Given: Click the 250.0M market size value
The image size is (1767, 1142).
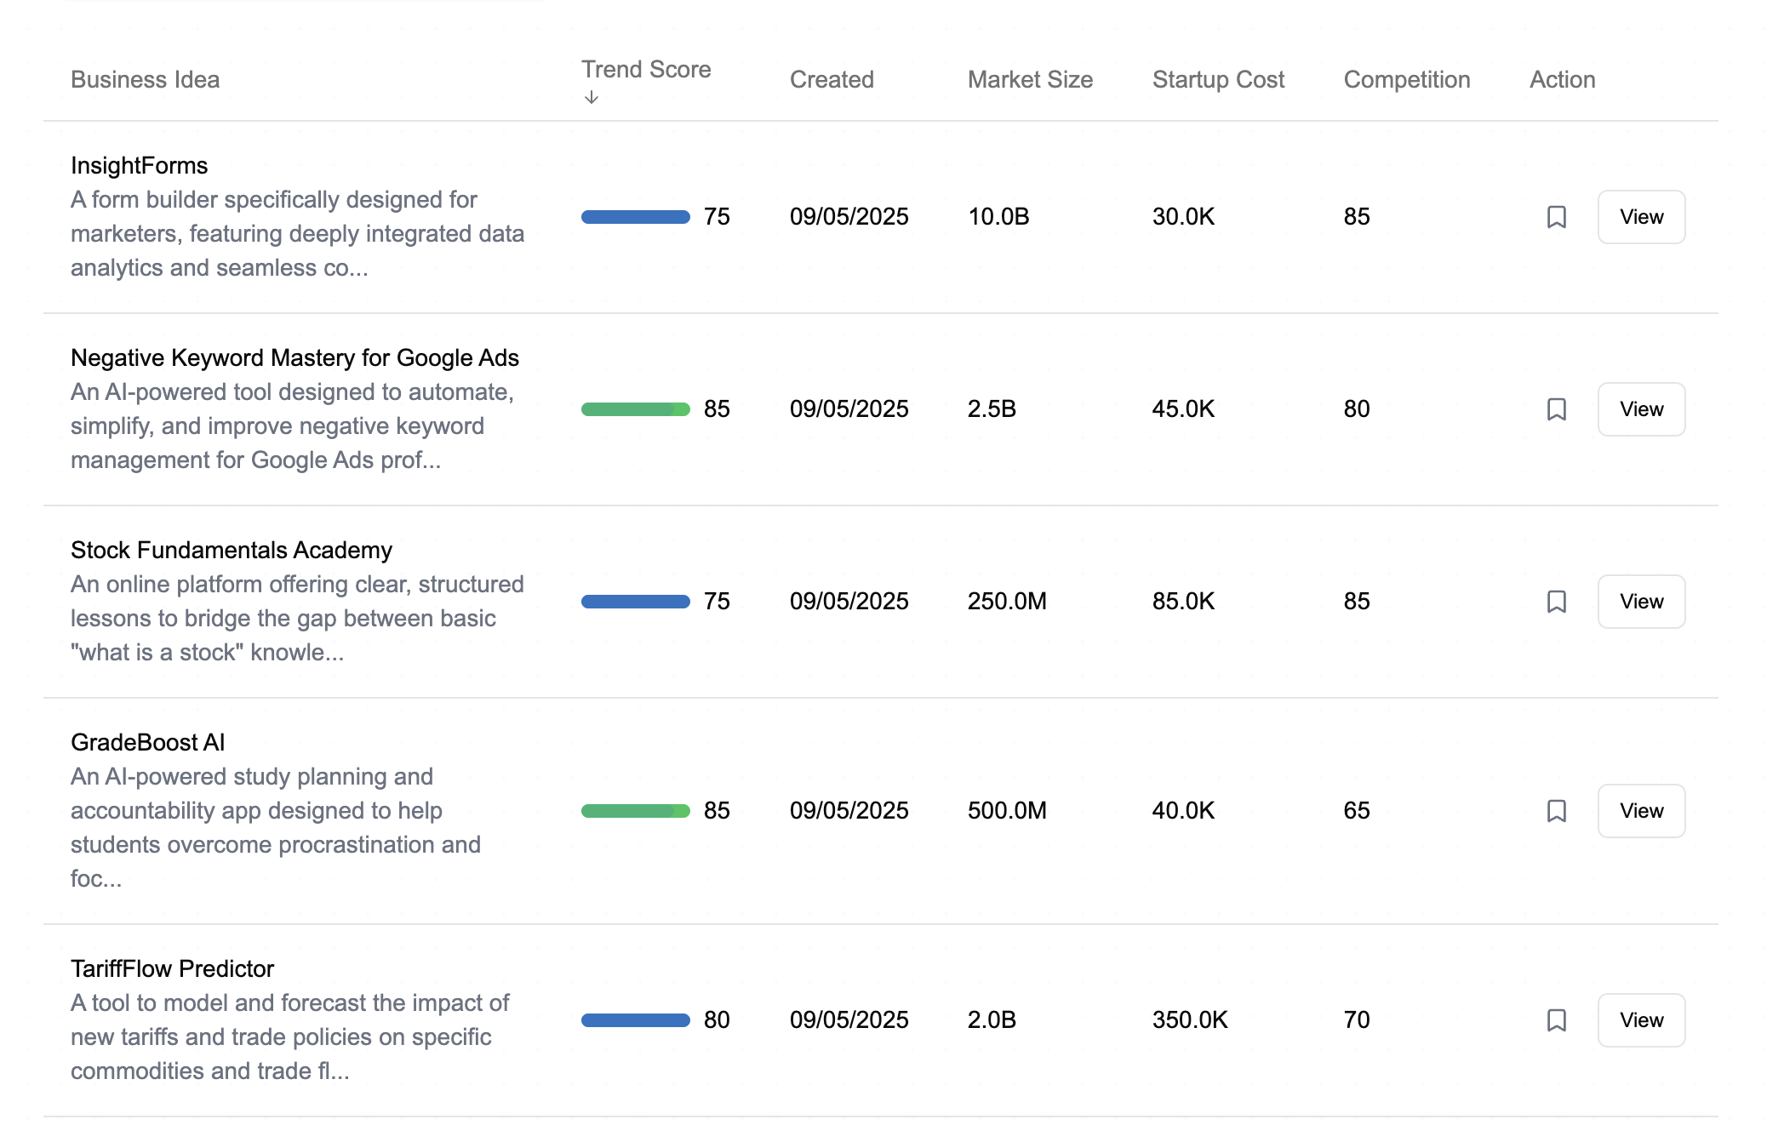Looking at the screenshot, I should point(1007,602).
